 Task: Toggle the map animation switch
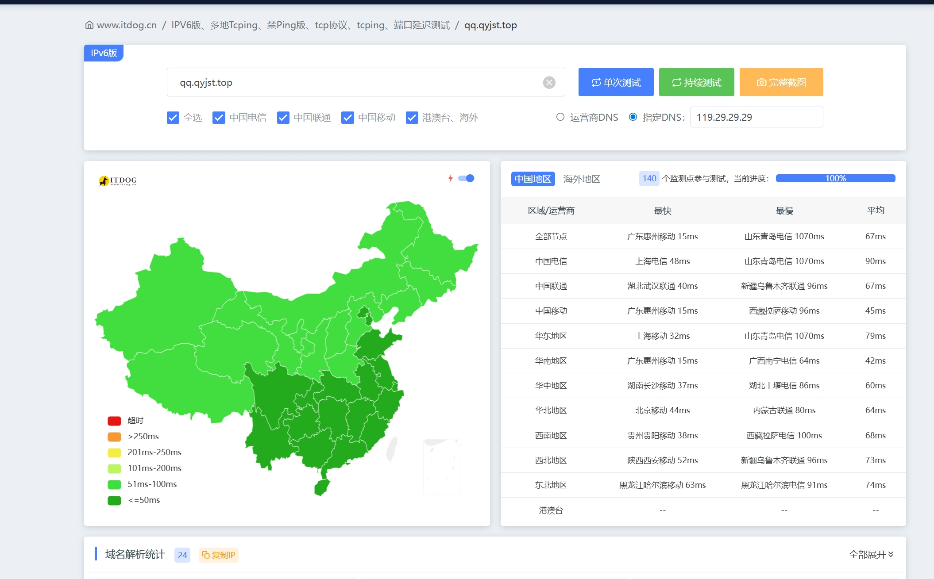point(466,178)
